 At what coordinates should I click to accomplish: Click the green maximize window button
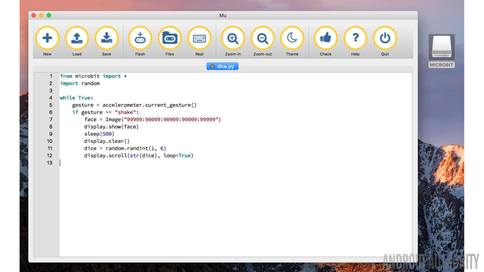49,15
